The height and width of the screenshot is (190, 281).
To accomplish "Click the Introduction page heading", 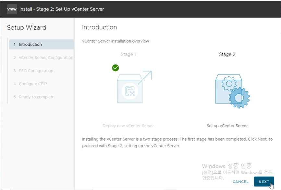I will click(100, 27).
